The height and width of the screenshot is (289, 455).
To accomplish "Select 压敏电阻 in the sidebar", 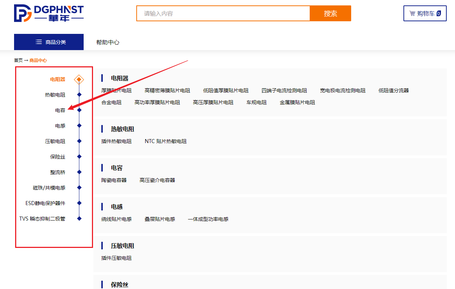I will [x=55, y=141].
